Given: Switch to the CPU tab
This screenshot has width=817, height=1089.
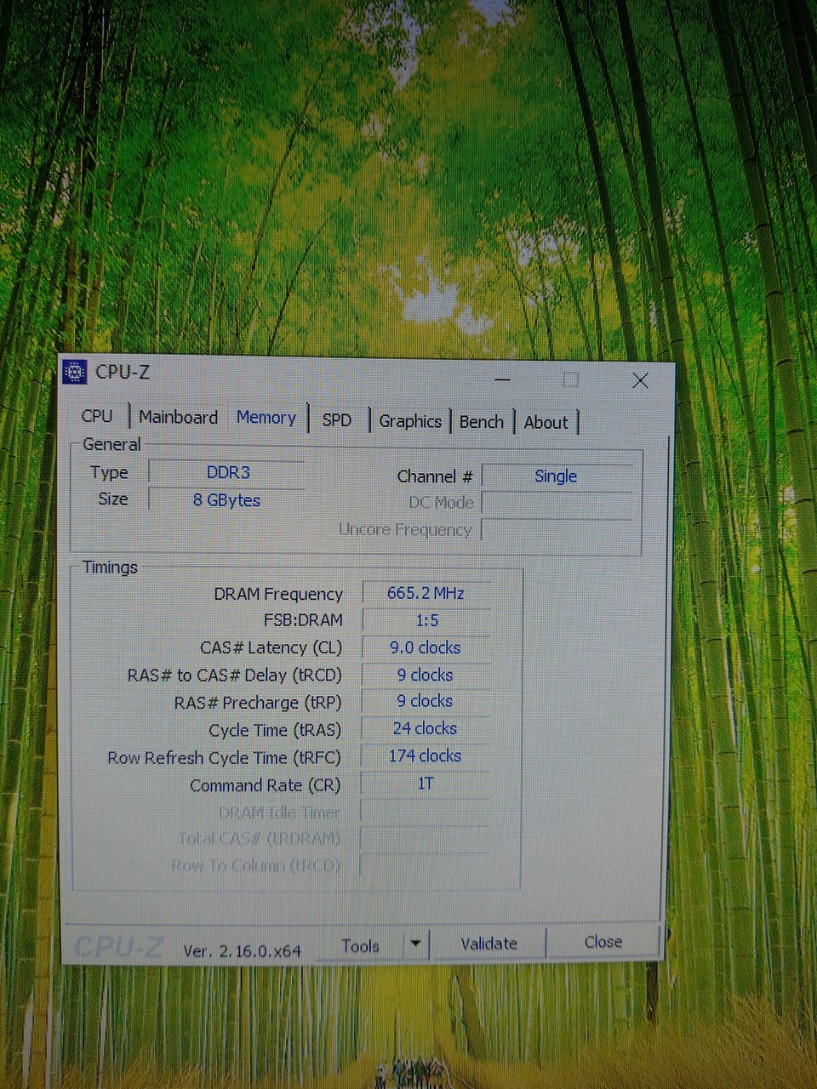Looking at the screenshot, I should tap(97, 416).
